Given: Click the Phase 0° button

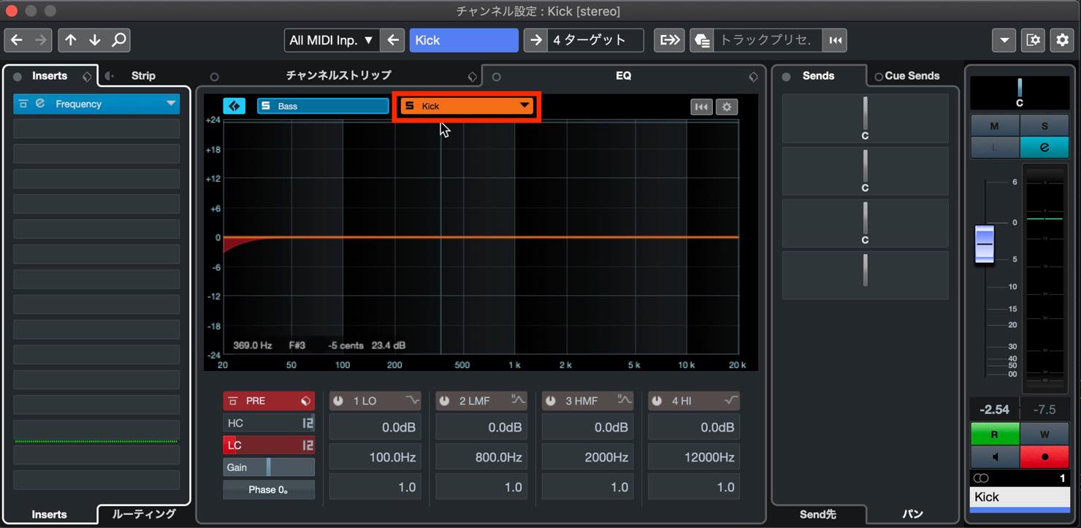Looking at the screenshot, I should 269,489.
